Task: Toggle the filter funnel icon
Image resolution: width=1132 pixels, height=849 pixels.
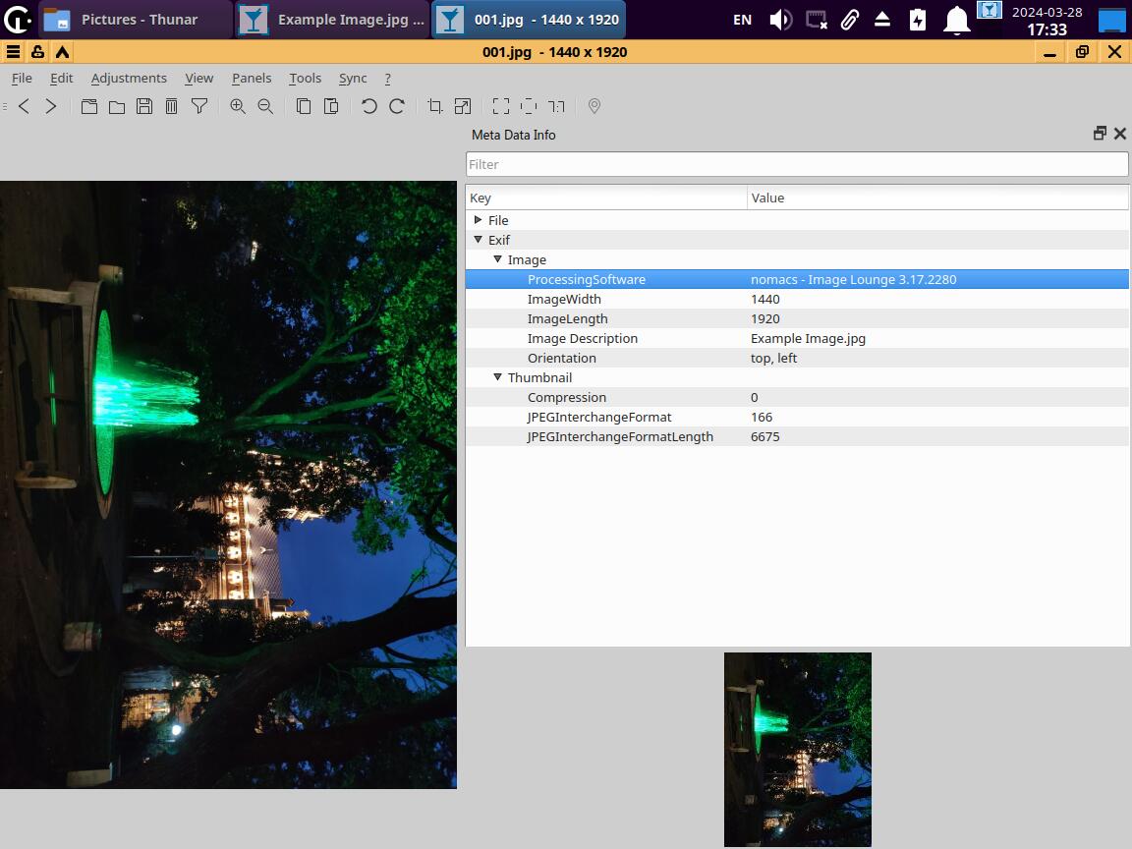Action: click(199, 106)
